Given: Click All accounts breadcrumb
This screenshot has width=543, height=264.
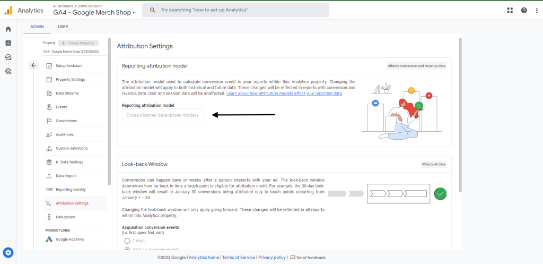Looking at the screenshot, I should pos(62,6).
